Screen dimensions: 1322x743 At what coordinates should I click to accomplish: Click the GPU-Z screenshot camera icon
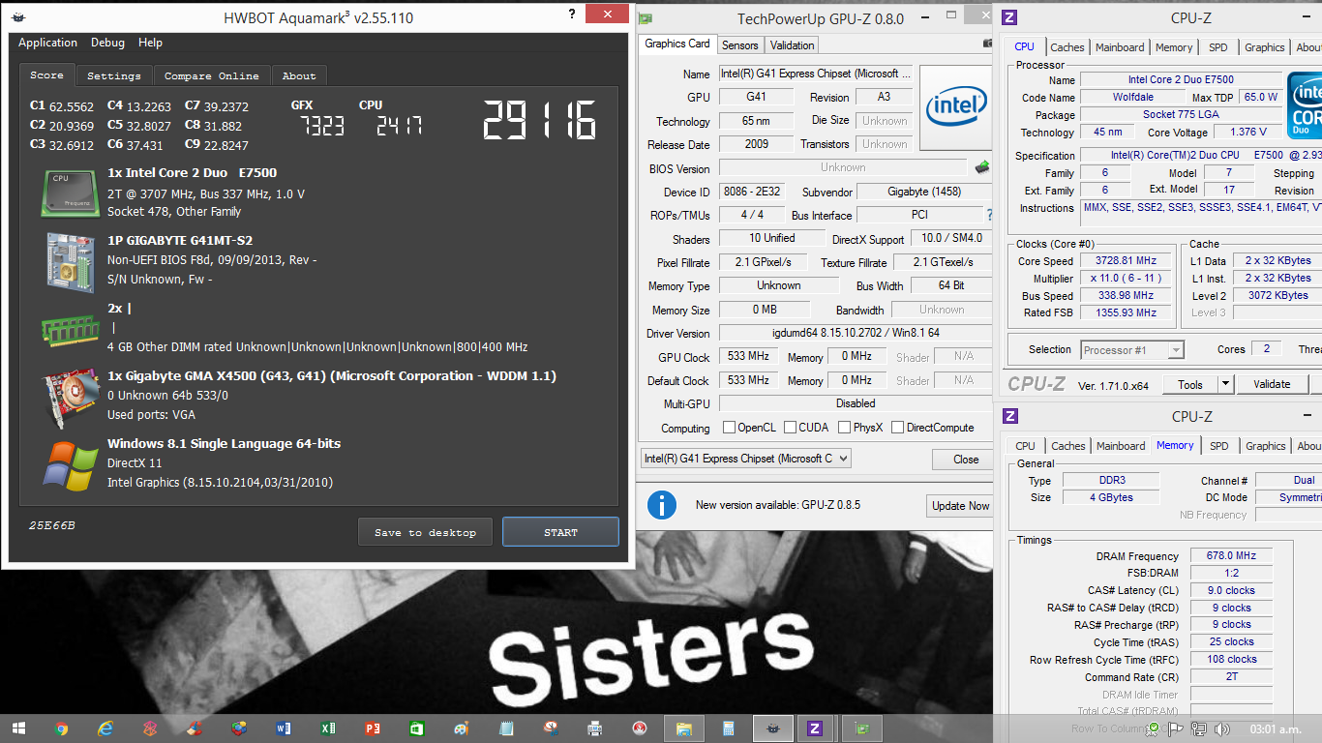pyautogui.click(x=986, y=44)
